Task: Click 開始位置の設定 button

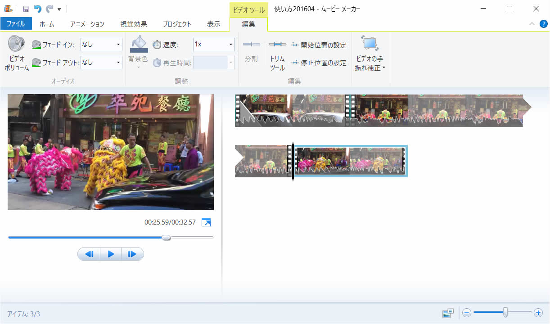Action: tap(319, 45)
